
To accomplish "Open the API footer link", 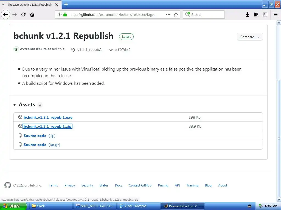I will point(177,185).
